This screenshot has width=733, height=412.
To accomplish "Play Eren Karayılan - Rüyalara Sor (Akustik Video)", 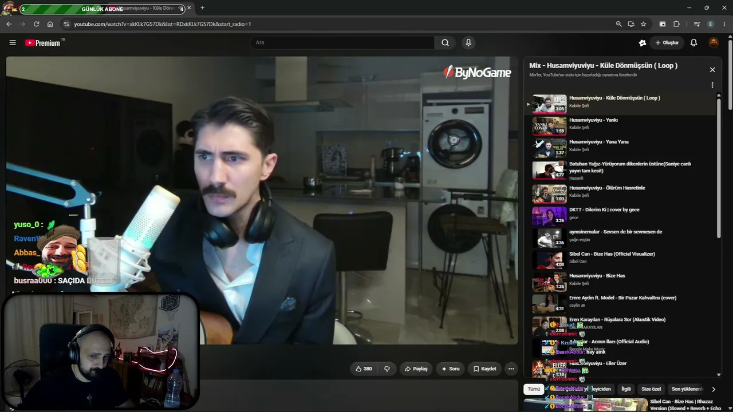I will 621,326.
